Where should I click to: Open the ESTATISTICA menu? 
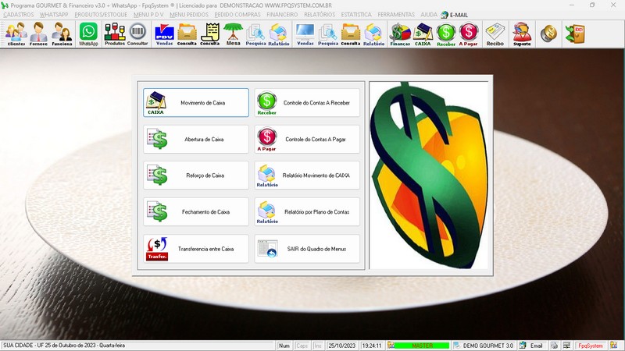coord(356,15)
